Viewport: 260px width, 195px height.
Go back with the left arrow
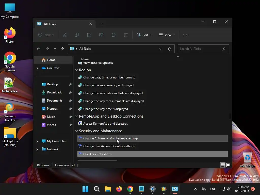pos(38,49)
